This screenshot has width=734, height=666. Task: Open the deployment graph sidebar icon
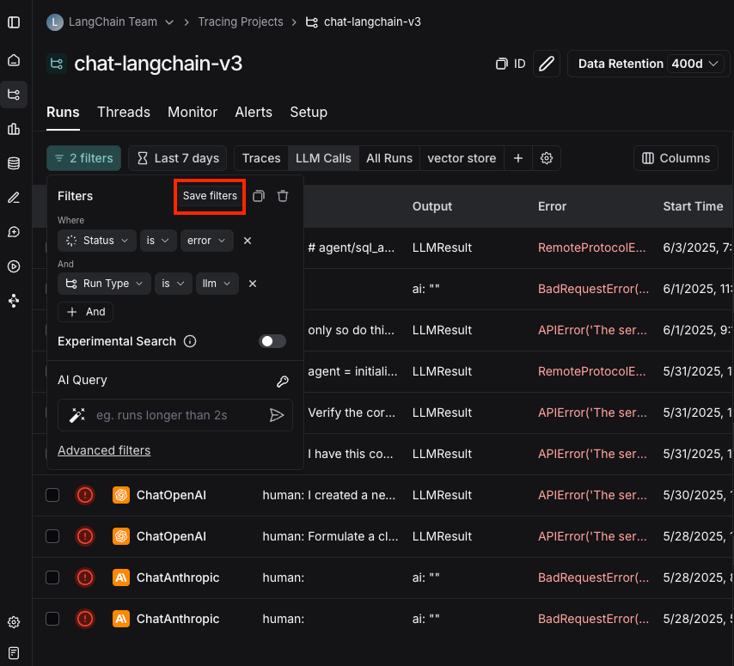coord(14,301)
